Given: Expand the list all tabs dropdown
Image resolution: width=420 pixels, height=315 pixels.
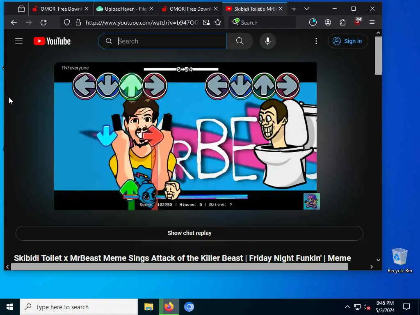Looking at the screenshot, I should (307, 9).
